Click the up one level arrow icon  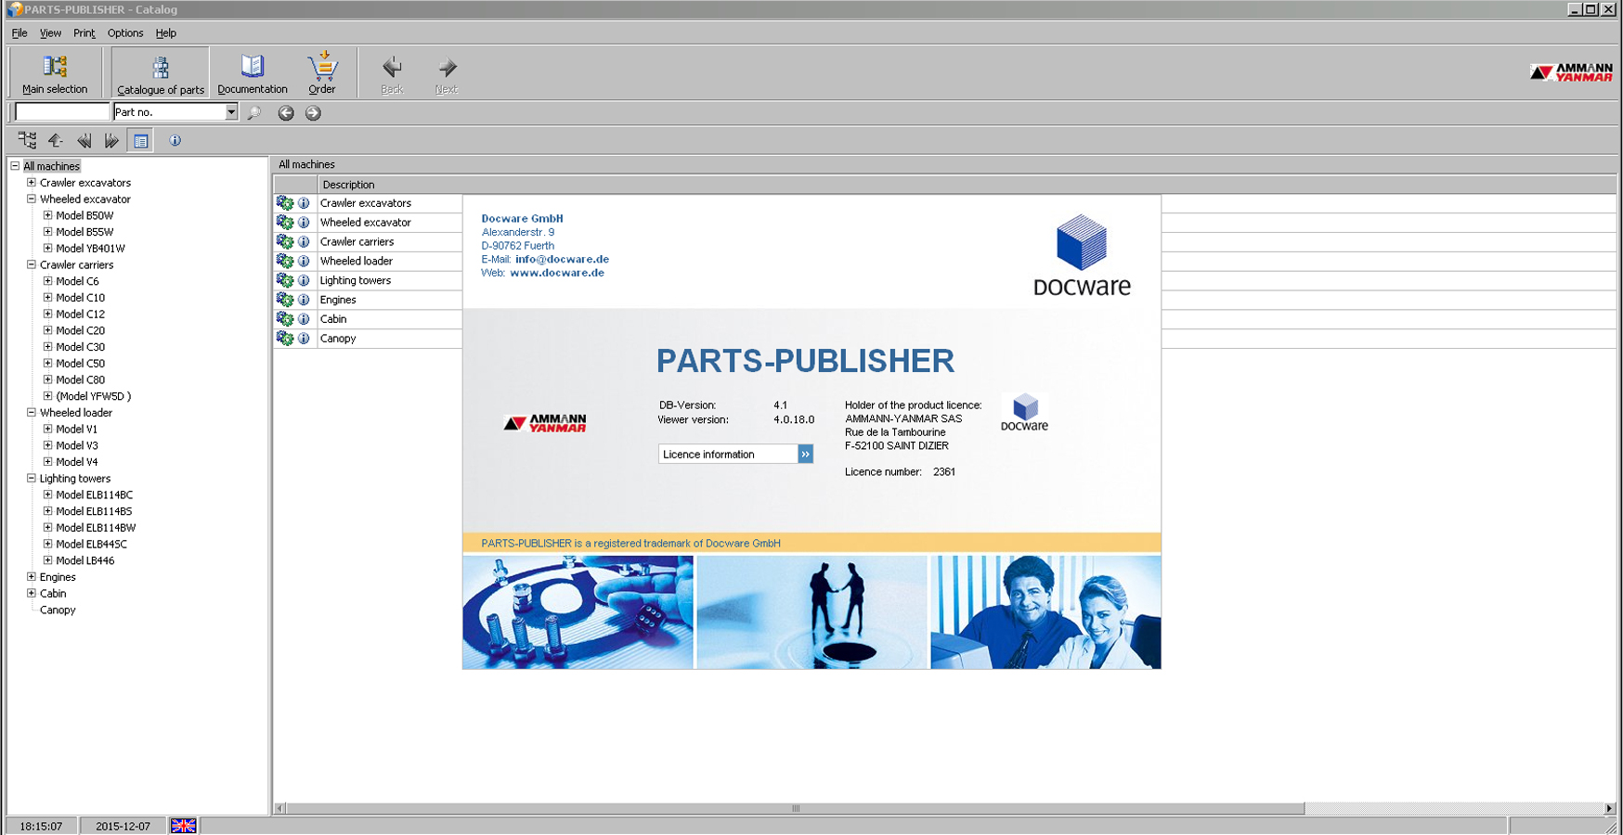[56, 141]
